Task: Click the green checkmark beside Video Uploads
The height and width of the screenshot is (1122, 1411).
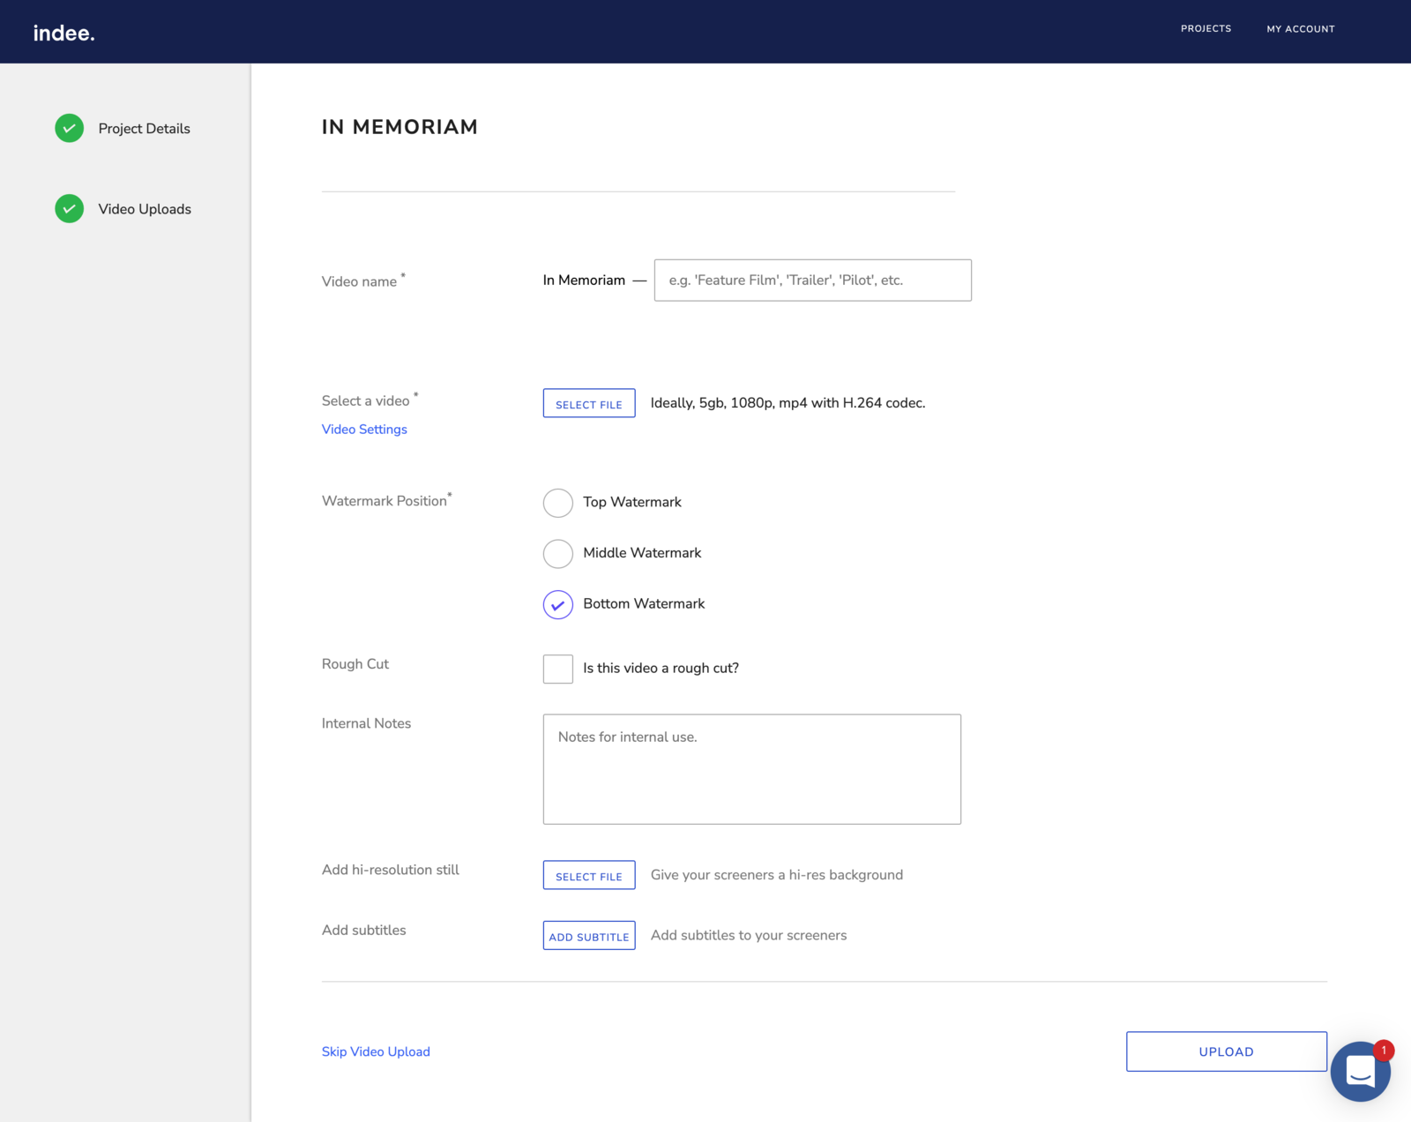Action: coord(70,209)
